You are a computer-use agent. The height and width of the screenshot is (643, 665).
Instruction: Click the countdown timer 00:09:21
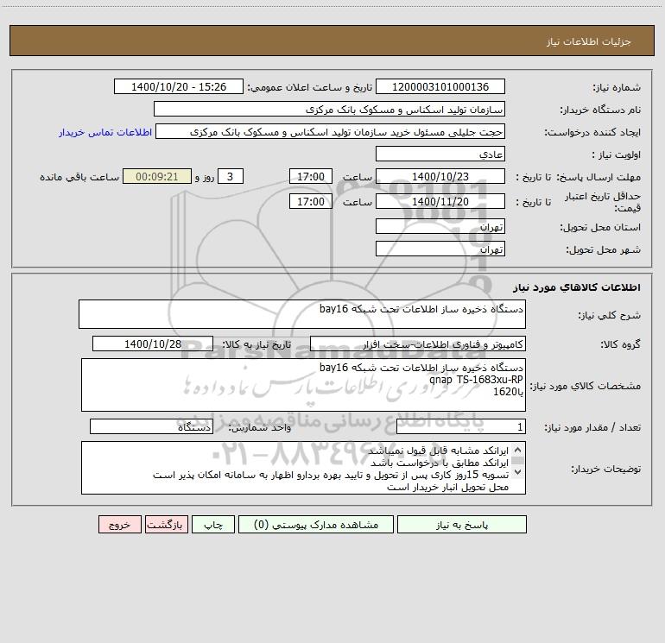click(x=157, y=176)
